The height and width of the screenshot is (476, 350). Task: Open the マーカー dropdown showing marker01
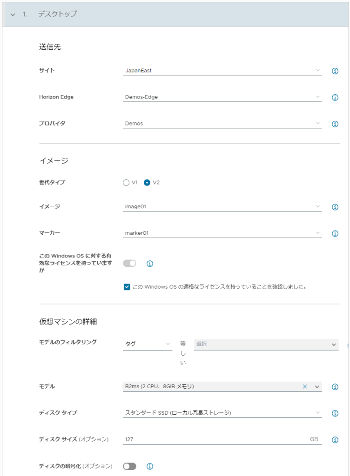(x=222, y=233)
